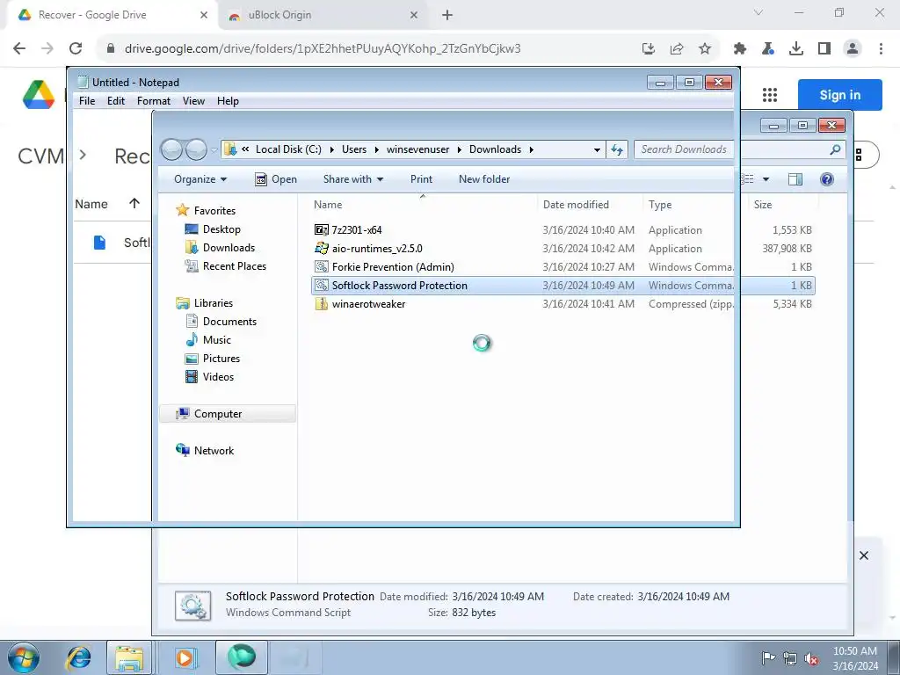Launch Windows Media Player from taskbar
Viewport: 900px width, 675px height.
(185, 657)
